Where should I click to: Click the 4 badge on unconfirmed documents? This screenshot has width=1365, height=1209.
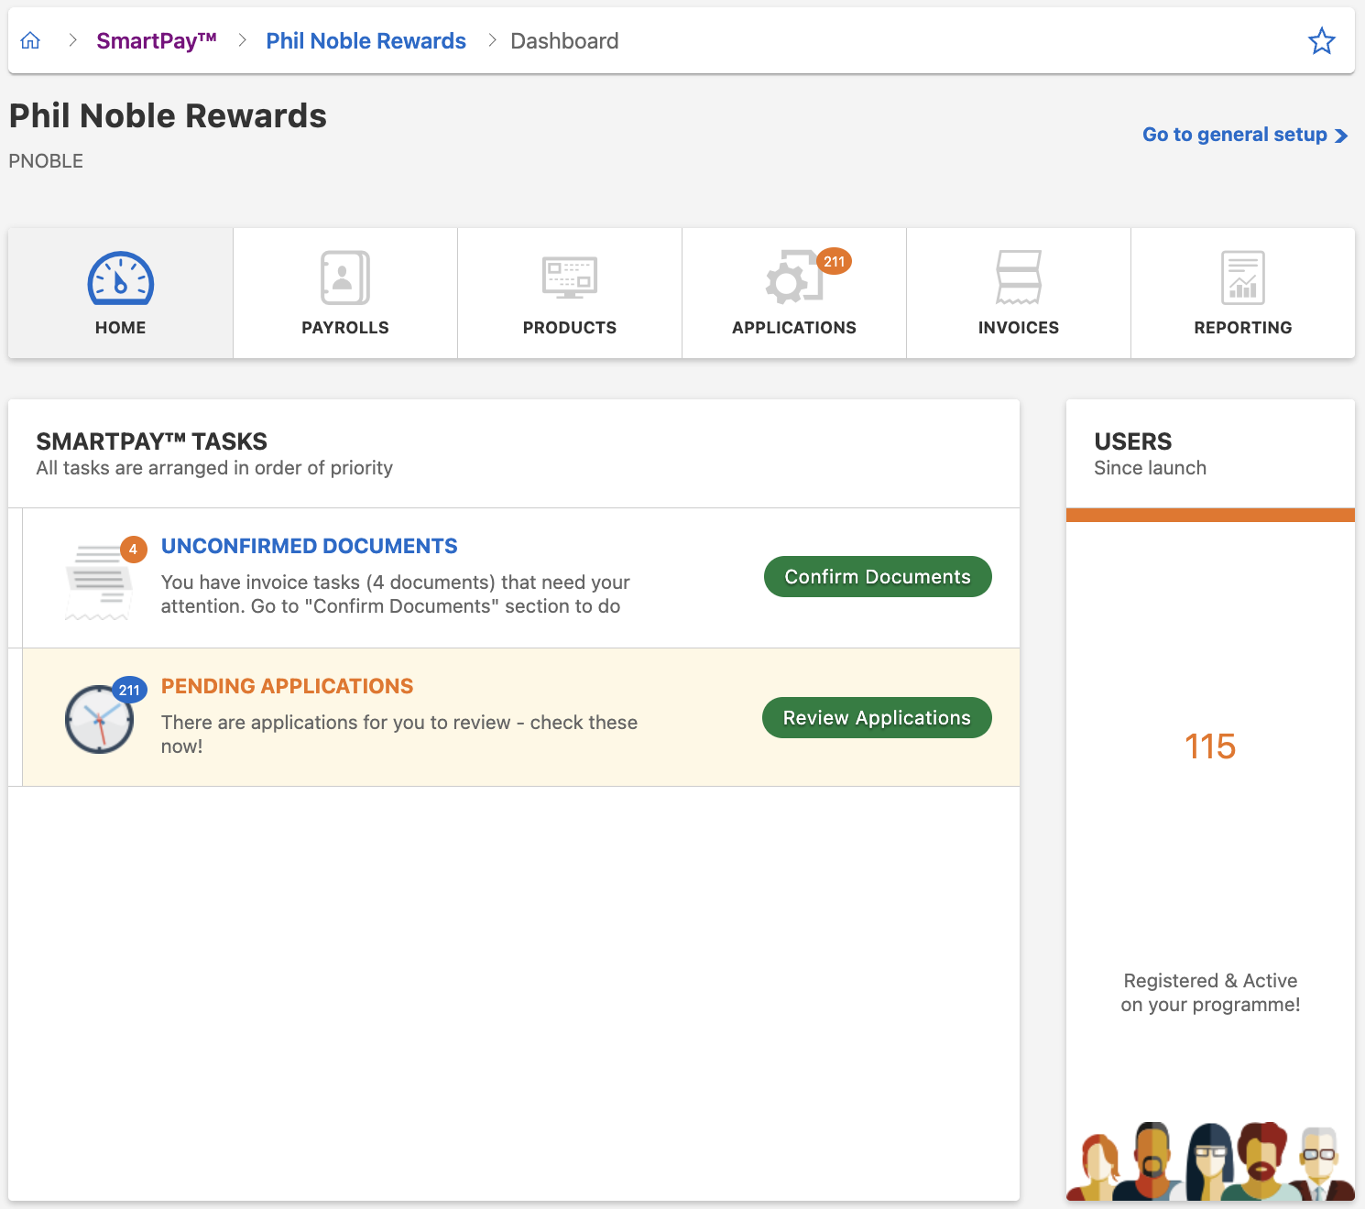[133, 549]
